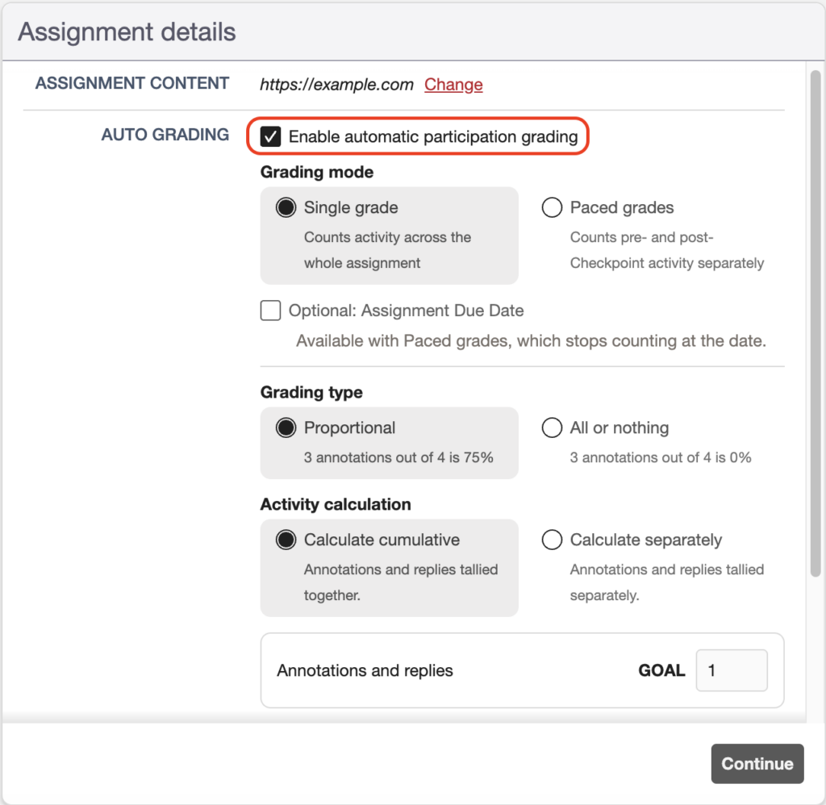Screen dimensions: 826x805
Task: Select Calculate separately option
Action: pyautogui.click(x=552, y=540)
